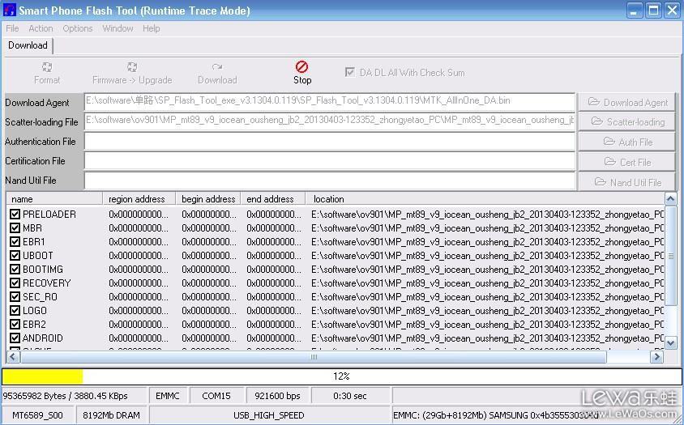This screenshot has width=684, height=425.
Task: Click the Download toolbar icon
Action: click(217, 68)
